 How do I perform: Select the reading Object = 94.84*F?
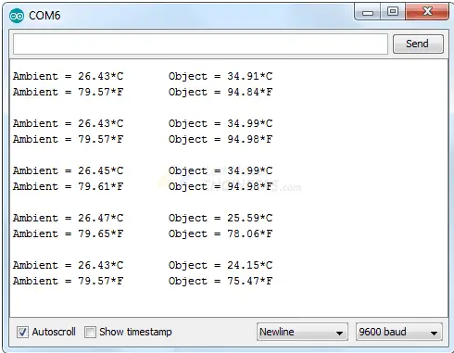tap(221, 92)
